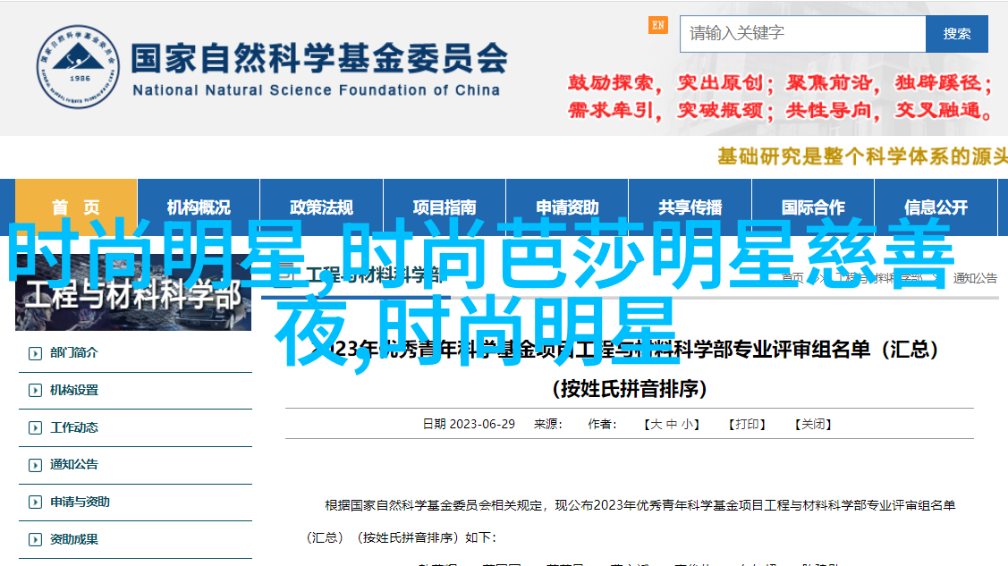The height and width of the screenshot is (566, 1008).
Task: Click the date text 日期 2023-06-29
Action: (x=469, y=424)
